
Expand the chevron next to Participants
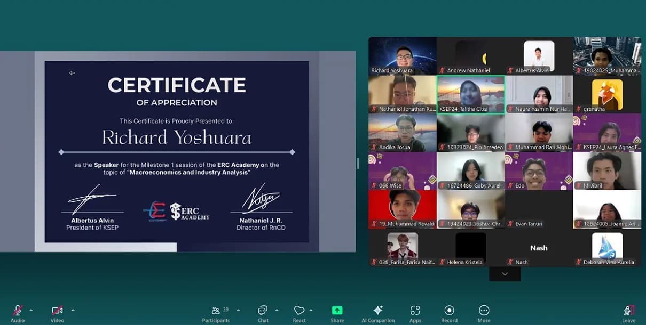(238, 310)
